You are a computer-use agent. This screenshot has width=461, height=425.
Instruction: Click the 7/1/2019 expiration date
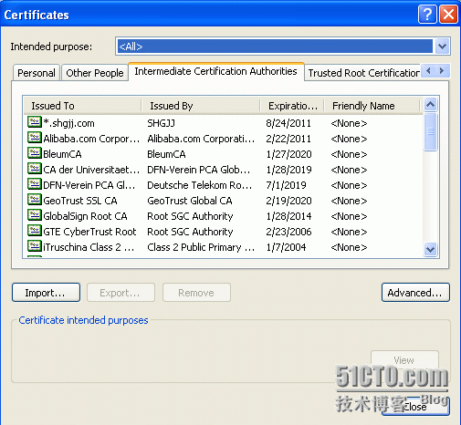click(x=286, y=185)
